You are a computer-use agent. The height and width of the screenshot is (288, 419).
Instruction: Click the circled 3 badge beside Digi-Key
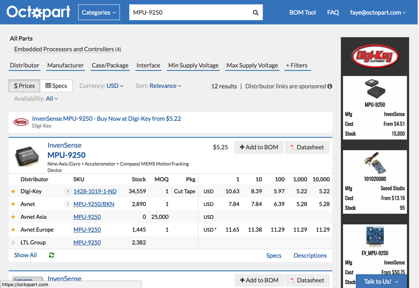[67, 191]
